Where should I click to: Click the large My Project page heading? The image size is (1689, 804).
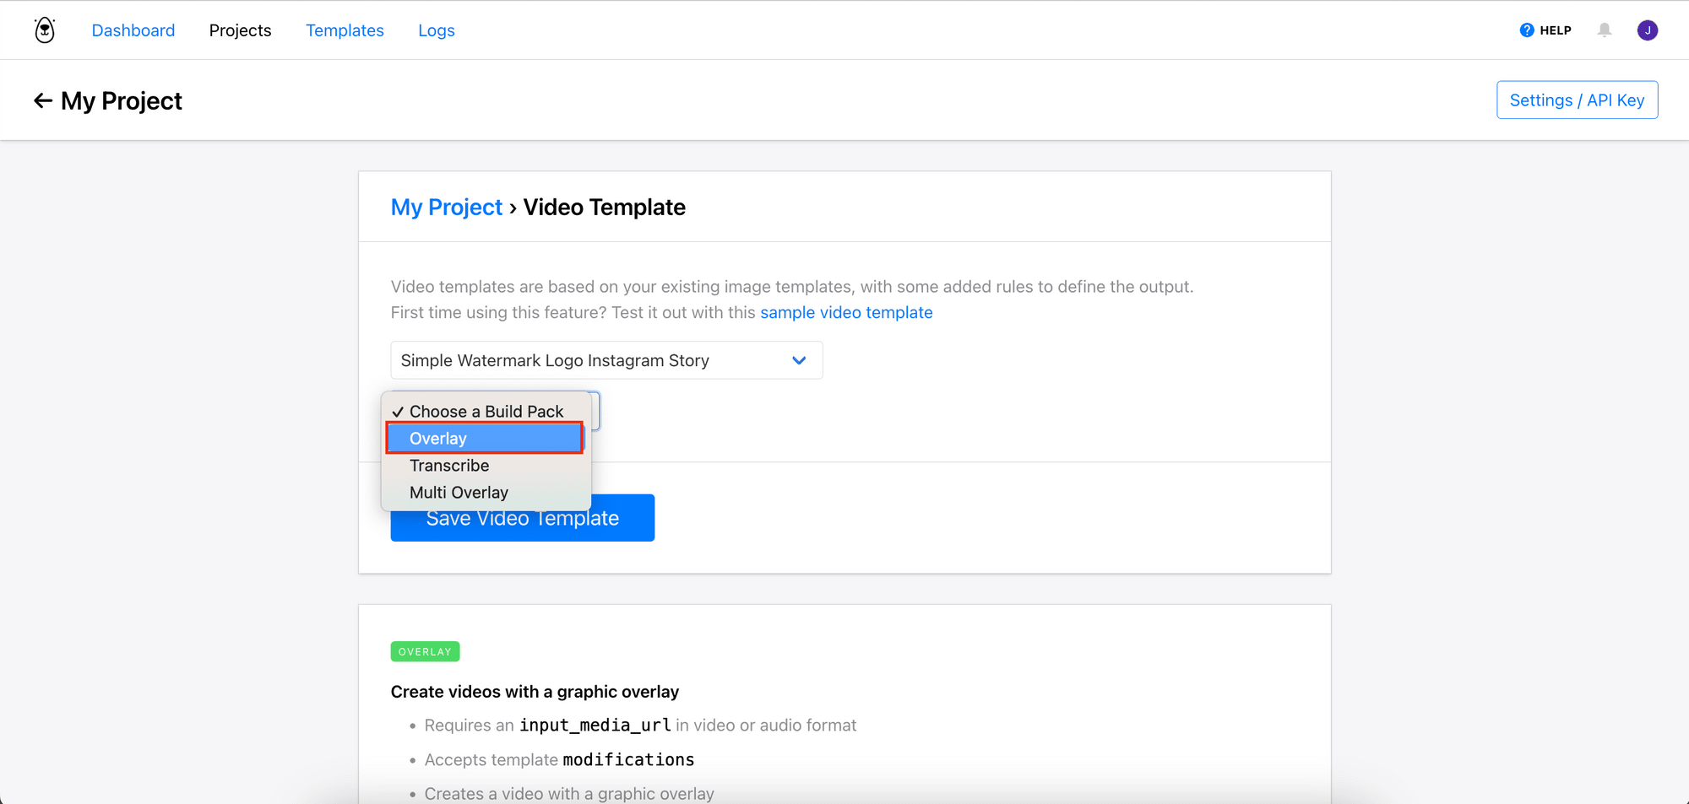click(x=122, y=101)
